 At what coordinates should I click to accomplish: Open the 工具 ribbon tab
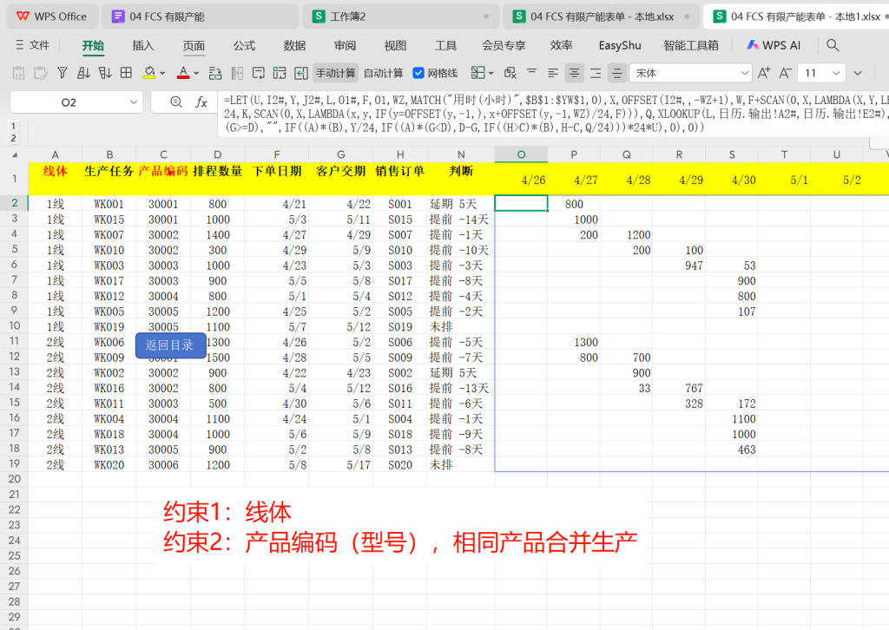(445, 45)
